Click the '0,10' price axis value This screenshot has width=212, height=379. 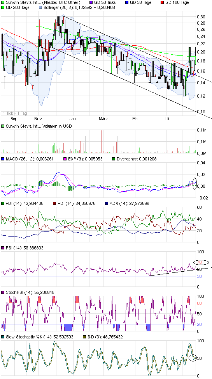tap(201, 112)
